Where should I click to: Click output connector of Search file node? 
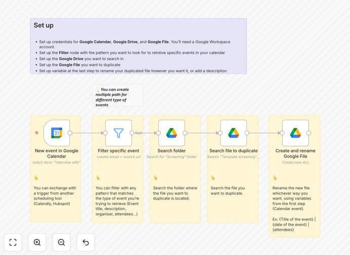pyautogui.click(x=247, y=133)
